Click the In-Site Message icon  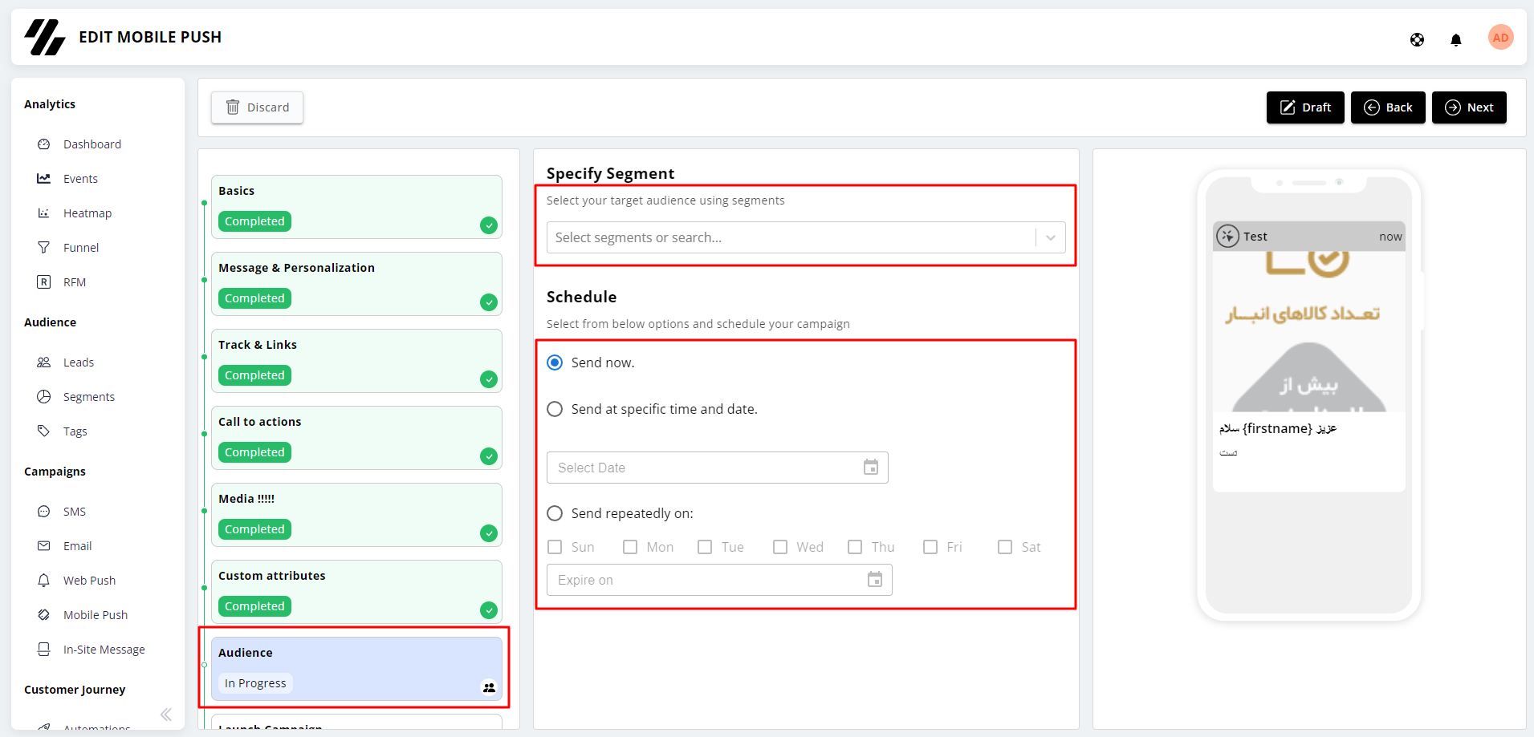pos(44,650)
